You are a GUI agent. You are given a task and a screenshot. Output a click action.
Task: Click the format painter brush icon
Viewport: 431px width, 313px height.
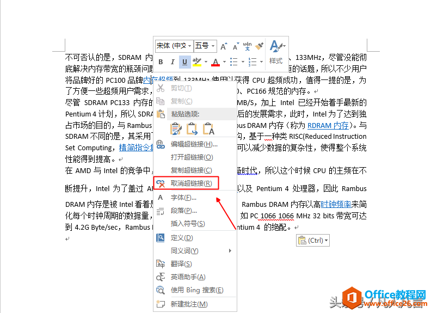click(259, 46)
